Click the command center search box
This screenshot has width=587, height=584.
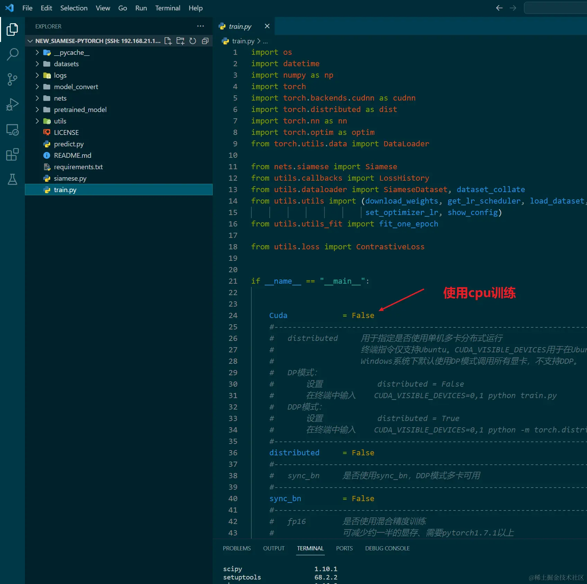(x=555, y=8)
